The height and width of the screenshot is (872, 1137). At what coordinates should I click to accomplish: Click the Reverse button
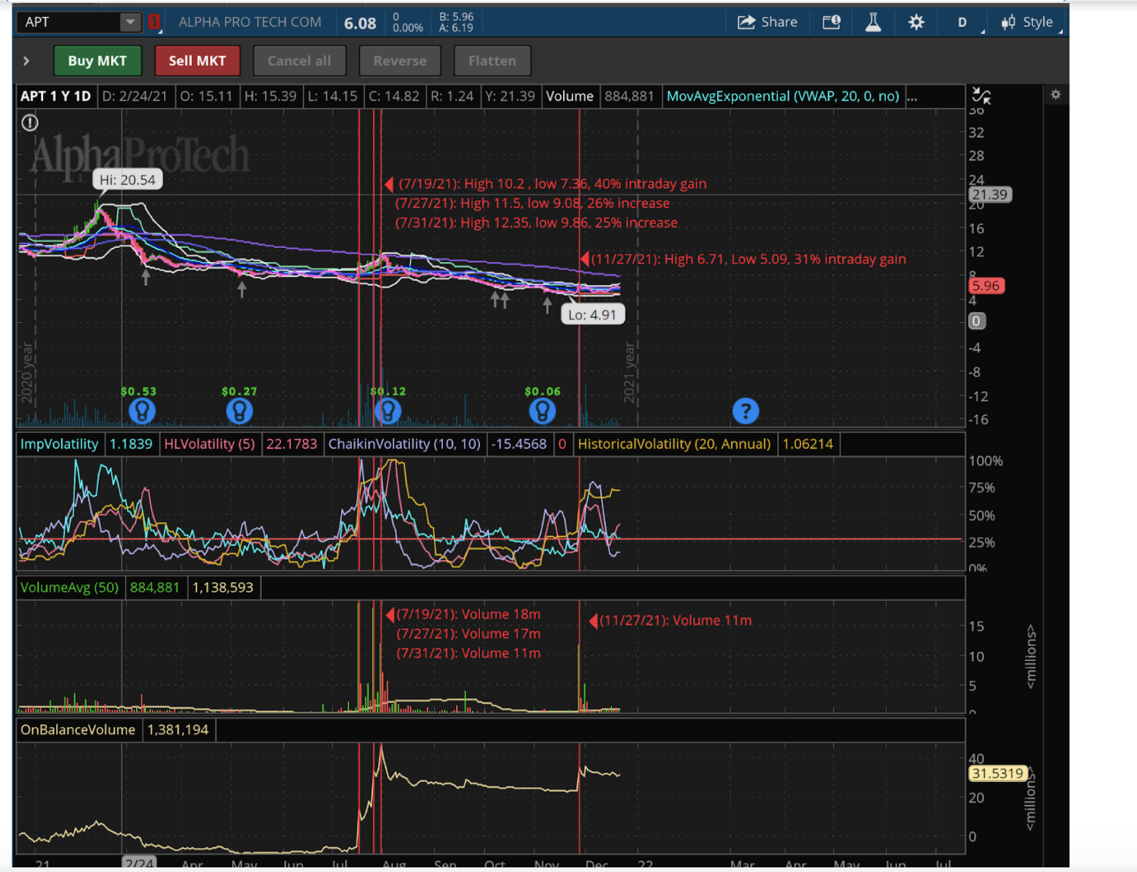[x=400, y=61]
